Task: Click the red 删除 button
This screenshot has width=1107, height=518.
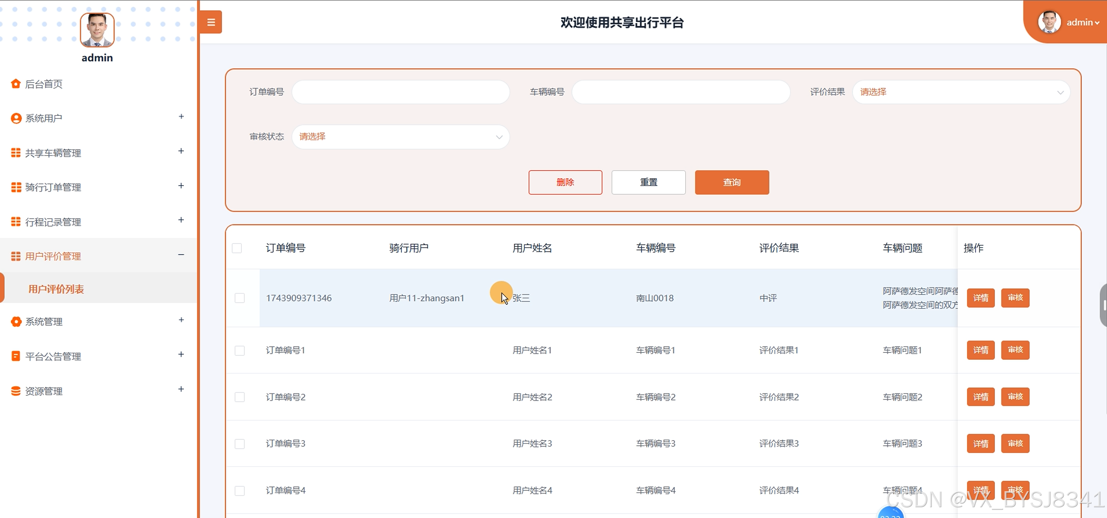Action: coord(565,182)
